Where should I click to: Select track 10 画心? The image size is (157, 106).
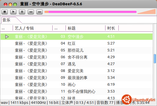tap(76, 85)
